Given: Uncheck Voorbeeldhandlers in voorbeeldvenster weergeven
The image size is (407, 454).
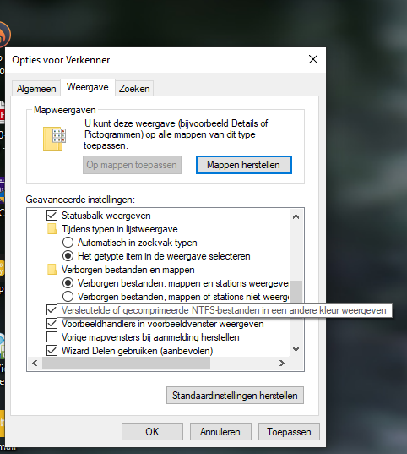Looking at the screenshot, I should 52,324.
